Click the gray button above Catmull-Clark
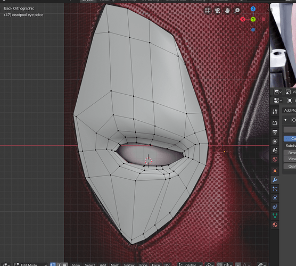 pos(290,129)
